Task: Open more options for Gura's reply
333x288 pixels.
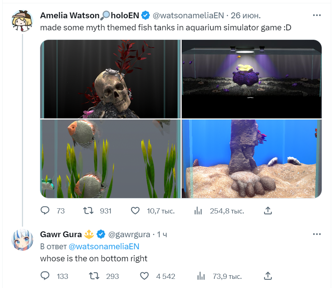Action: point(317,234)
